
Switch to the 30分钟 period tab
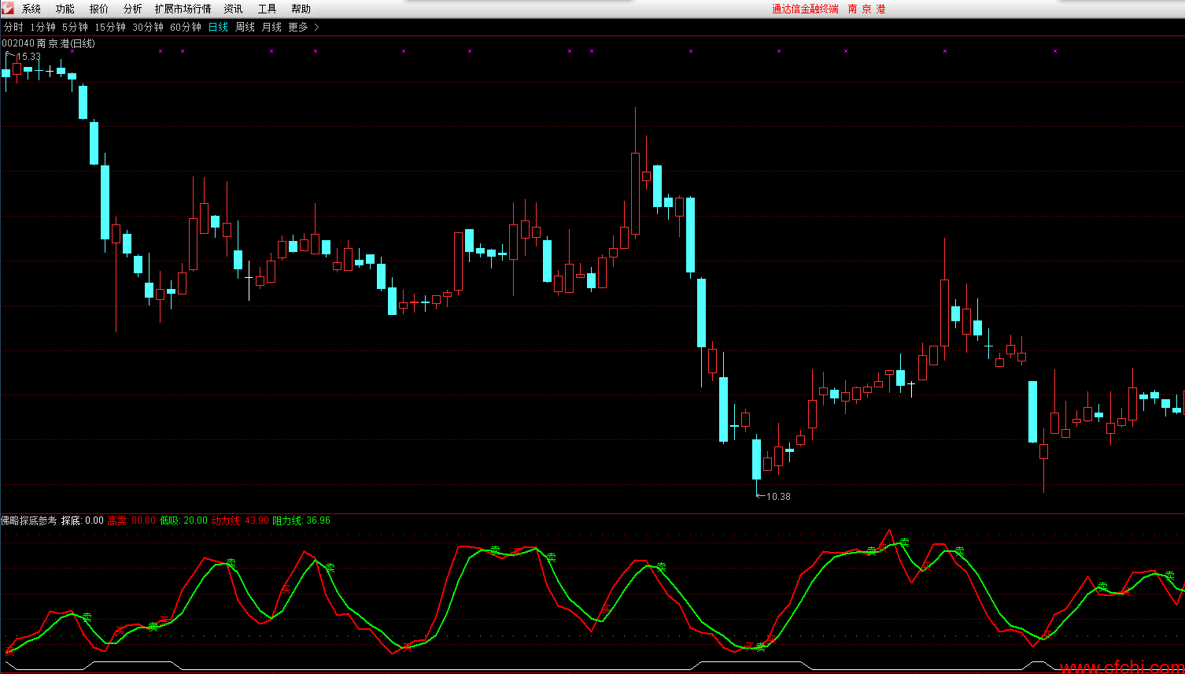(x=148, y=27)
